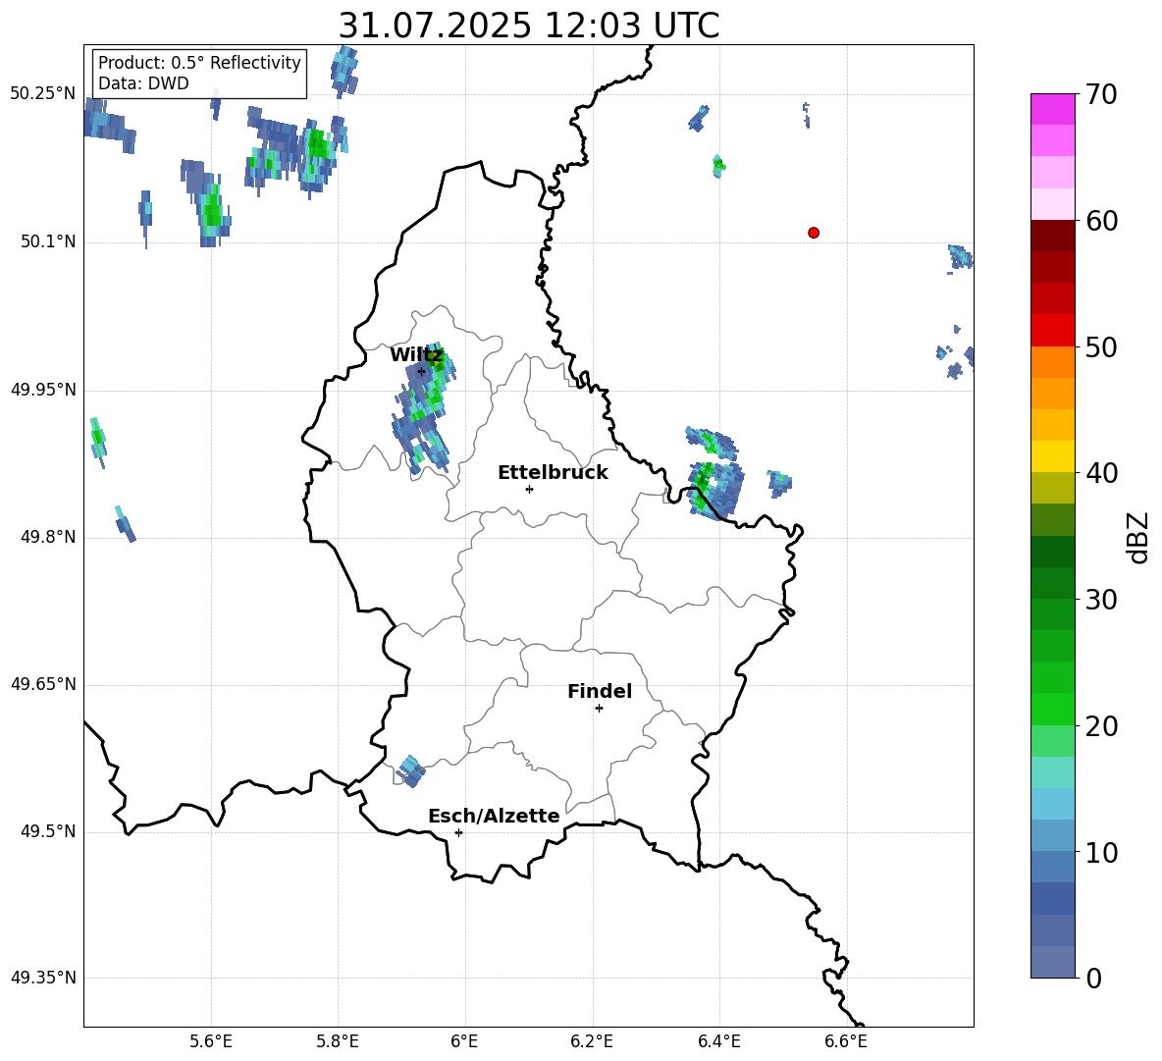
Task: Click the cross marker at Ettelbruck
Action: pos(529,489)
